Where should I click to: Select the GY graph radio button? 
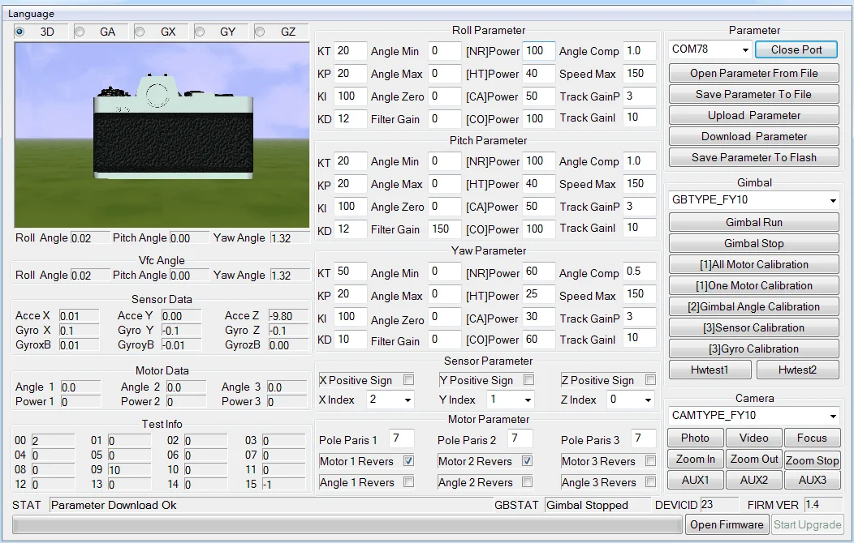(200, 32)
